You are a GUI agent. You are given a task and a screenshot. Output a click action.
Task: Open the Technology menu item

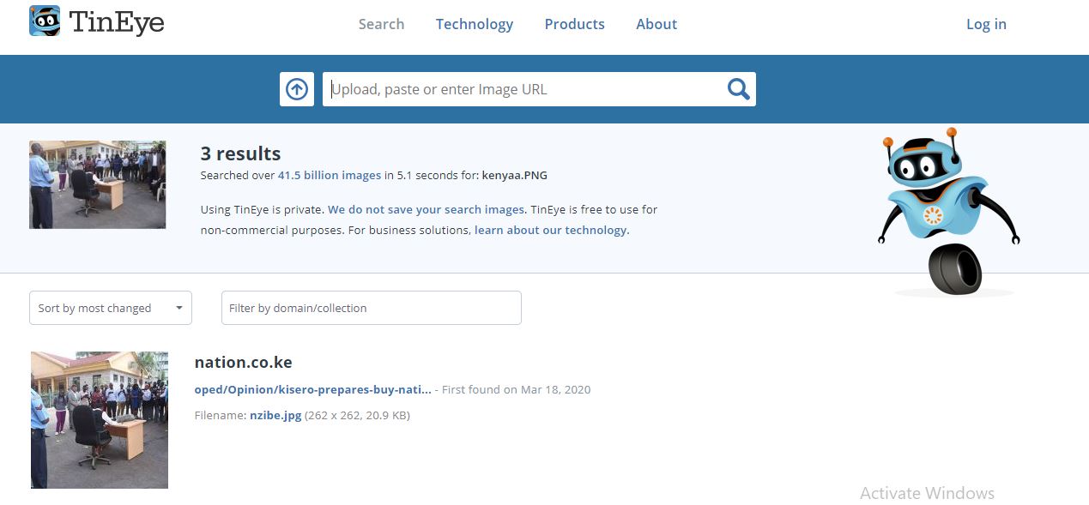pos(474,24)
